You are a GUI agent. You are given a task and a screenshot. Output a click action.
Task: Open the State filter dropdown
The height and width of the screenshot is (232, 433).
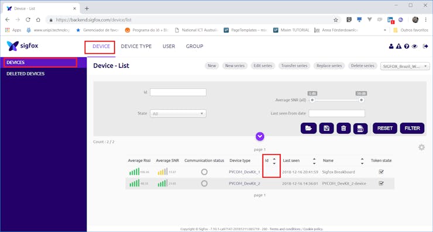(178, 113)
